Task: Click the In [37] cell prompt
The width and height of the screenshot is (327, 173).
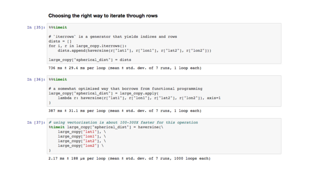Action: point(36,123)
